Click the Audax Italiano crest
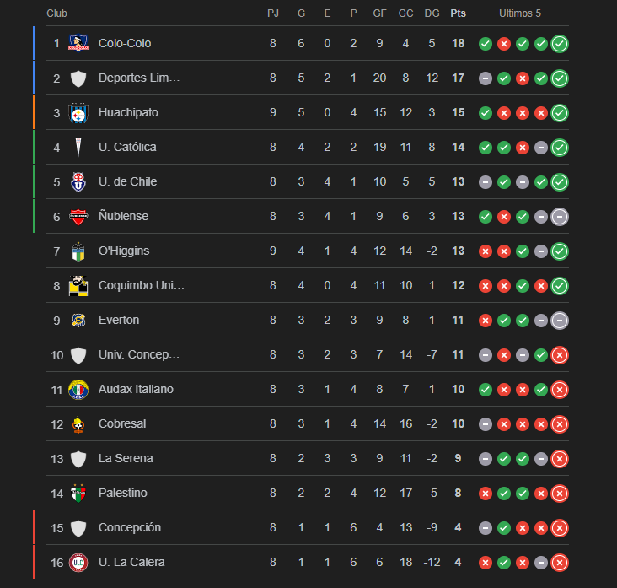The width and height of the screenshot is (617, 588). point(78,389)
